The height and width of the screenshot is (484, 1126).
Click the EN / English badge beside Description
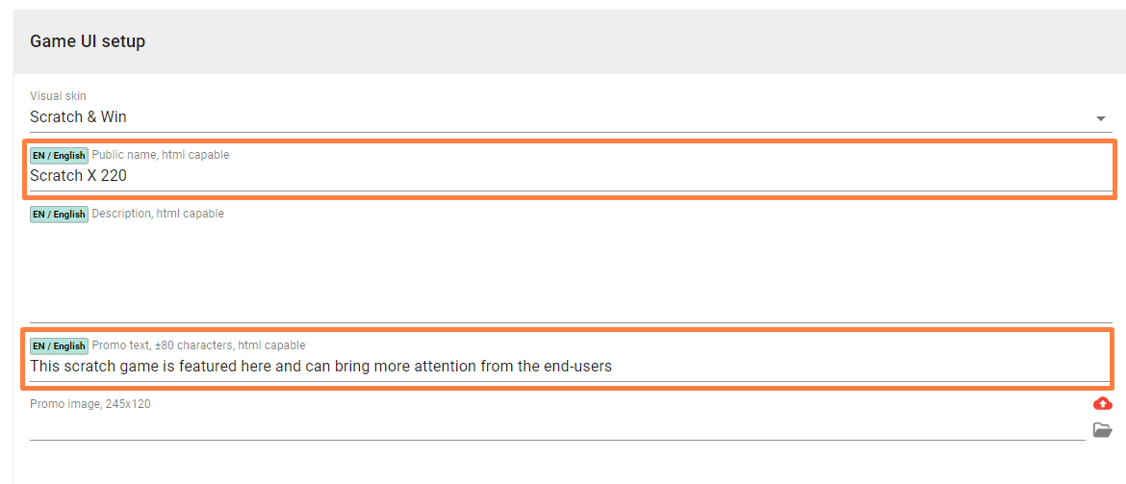(59, 214)
